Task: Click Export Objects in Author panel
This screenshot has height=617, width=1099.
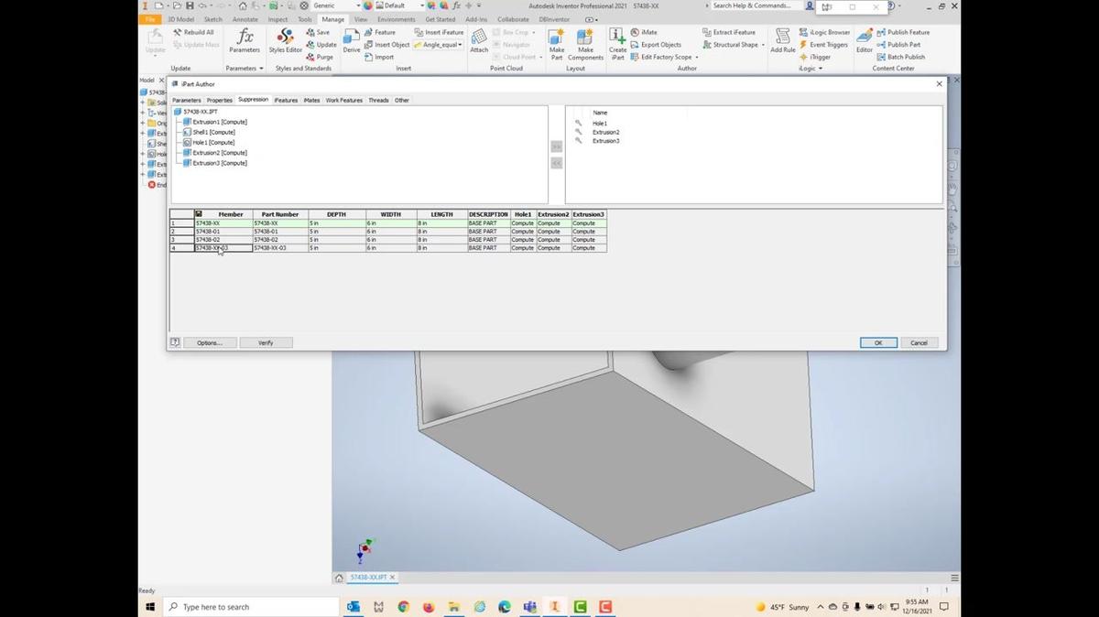Action: click(656, 44)
